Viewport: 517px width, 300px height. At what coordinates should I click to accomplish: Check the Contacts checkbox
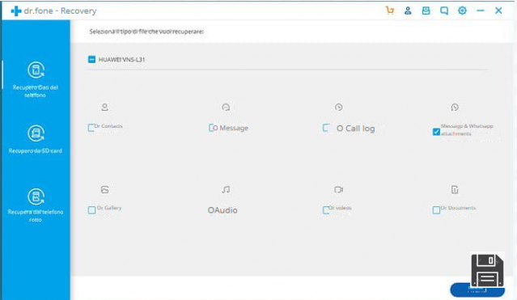(x=91, y=128)
